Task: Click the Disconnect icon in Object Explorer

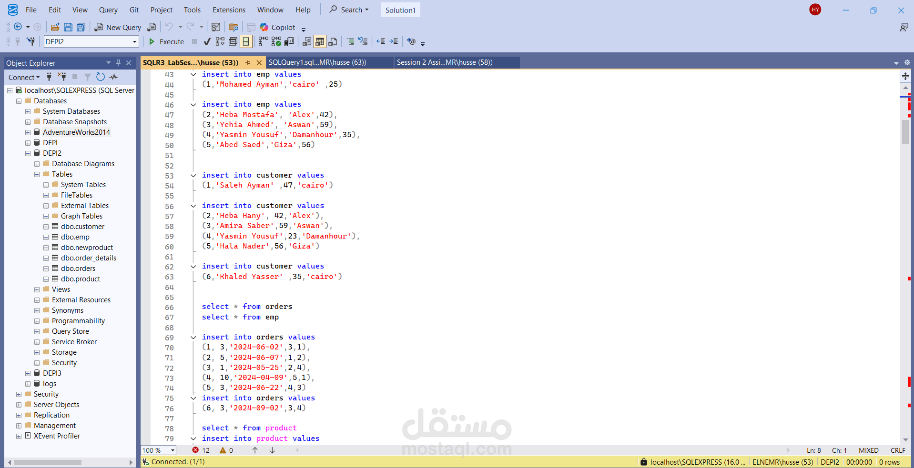Action: coord(62,77)
